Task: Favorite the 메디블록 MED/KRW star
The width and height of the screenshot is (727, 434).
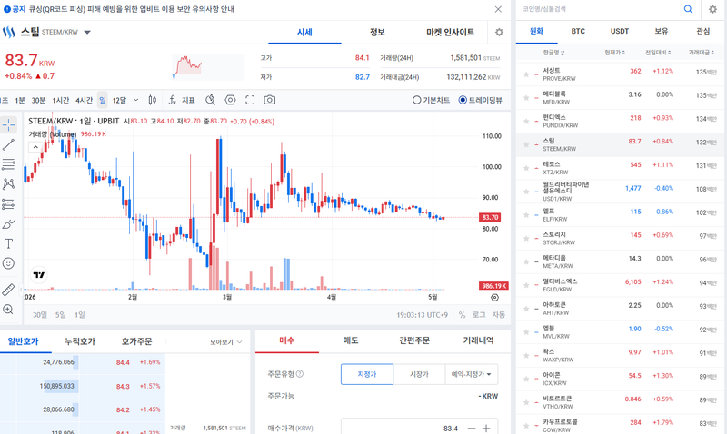Action: point(526,98)
